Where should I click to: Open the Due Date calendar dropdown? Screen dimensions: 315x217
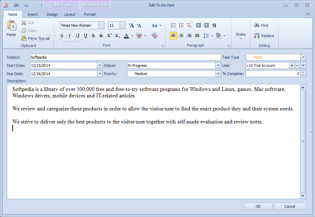(x=100, y=74)
